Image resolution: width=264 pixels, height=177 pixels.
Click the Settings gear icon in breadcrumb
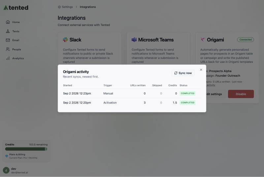point(59,7)
